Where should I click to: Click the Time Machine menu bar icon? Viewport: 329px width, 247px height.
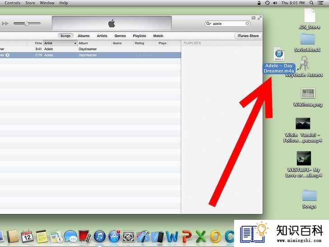pyautogui.click(x=267, y=3)
